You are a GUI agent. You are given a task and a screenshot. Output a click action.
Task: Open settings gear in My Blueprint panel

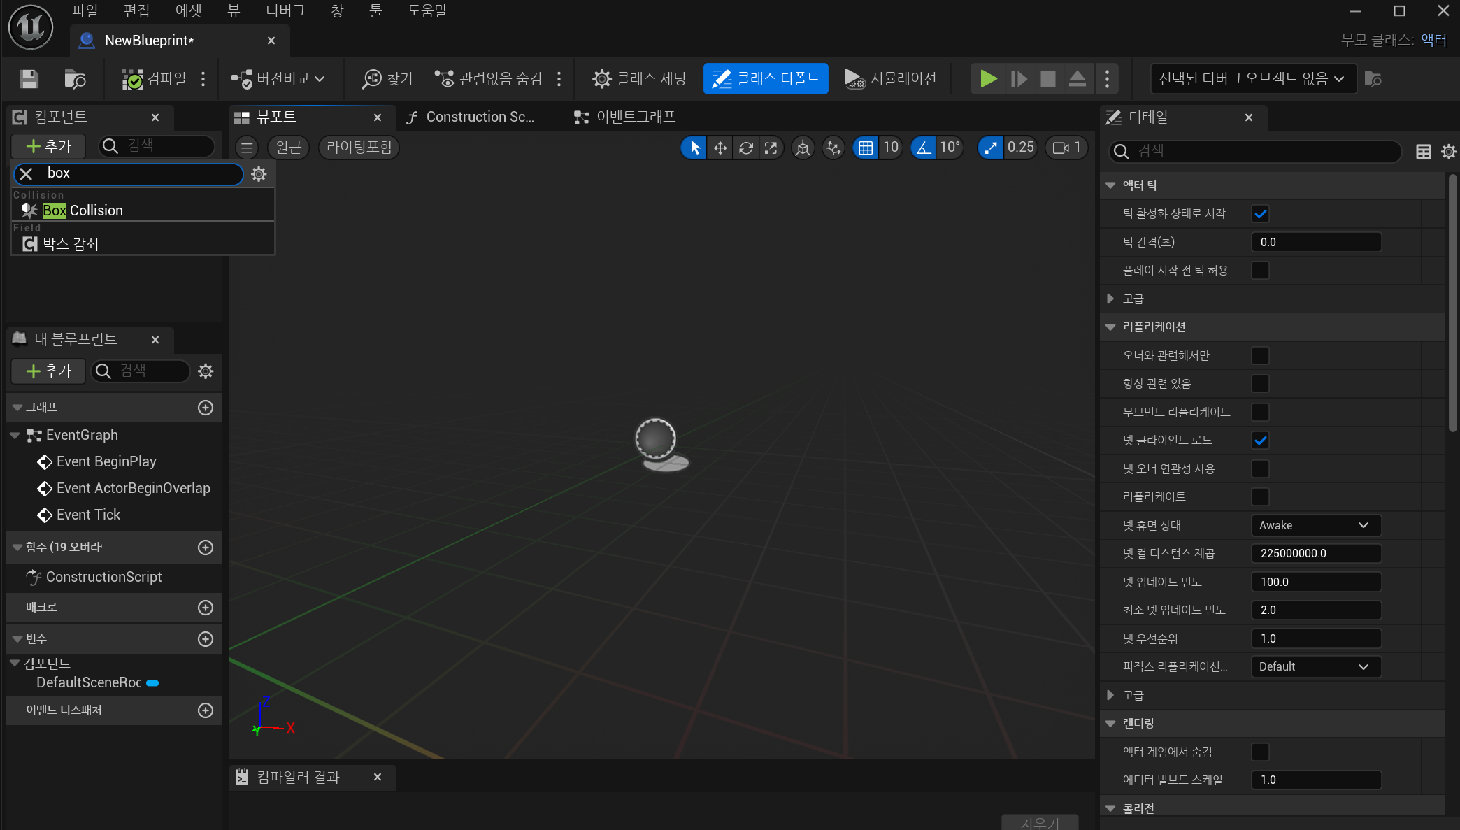point(206,371)
